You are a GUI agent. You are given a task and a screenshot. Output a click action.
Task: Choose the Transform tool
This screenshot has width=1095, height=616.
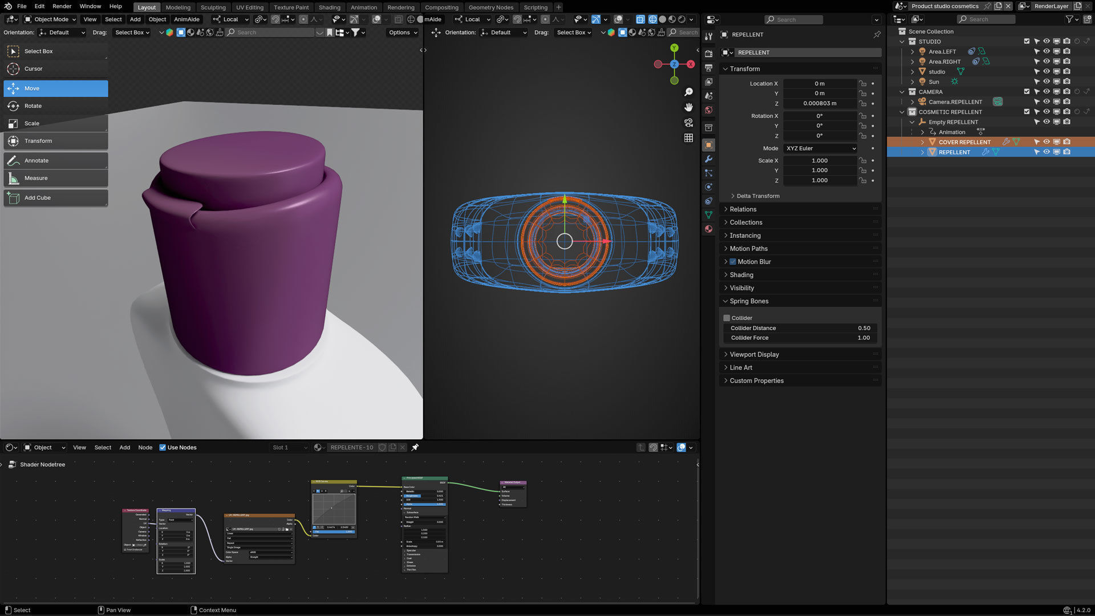(x=55, y=141)
